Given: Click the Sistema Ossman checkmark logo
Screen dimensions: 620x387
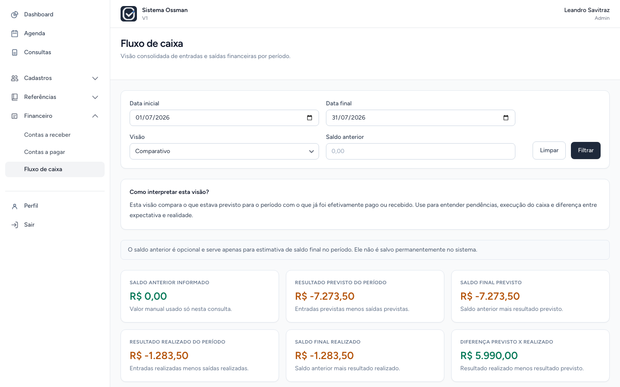Looking at the screenshot, I should [129, 14].
